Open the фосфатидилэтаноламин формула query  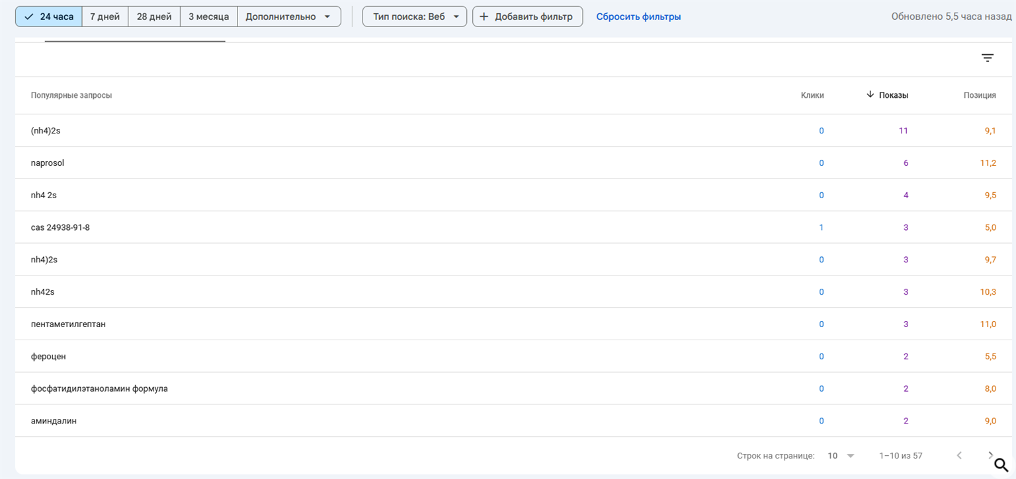point(99,388)
